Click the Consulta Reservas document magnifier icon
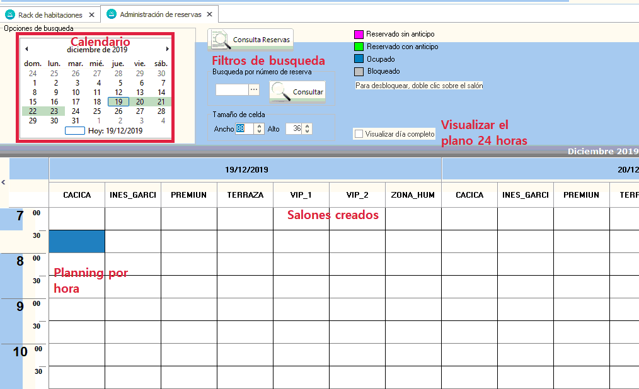The image size is (639, 389). (220, 40)
